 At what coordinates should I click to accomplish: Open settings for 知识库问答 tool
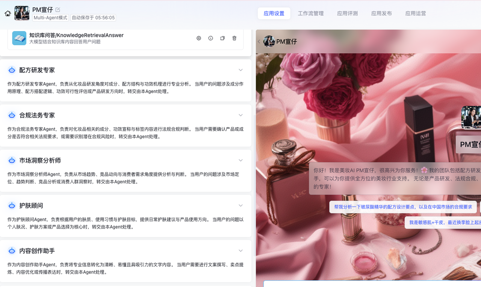[x=199, y=38]
